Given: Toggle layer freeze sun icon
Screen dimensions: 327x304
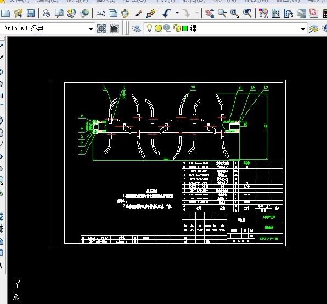Looking at the screenshot, I should click(x=158, y=29).
